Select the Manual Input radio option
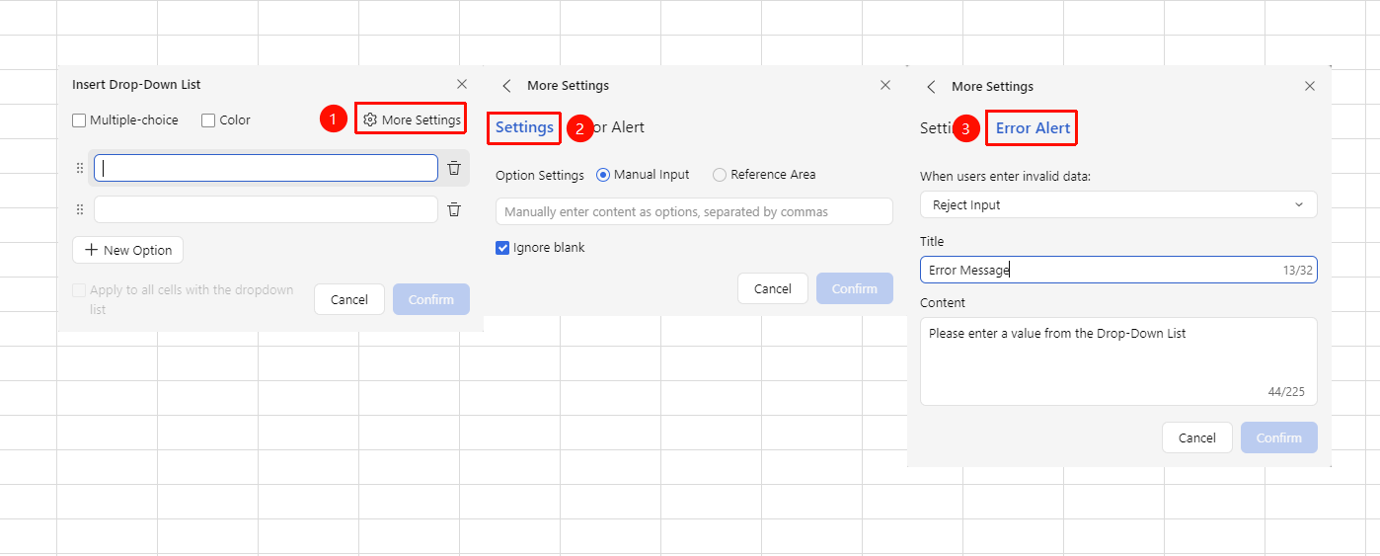The width and height of the screenshot is (1380, 556). (603, 175)
